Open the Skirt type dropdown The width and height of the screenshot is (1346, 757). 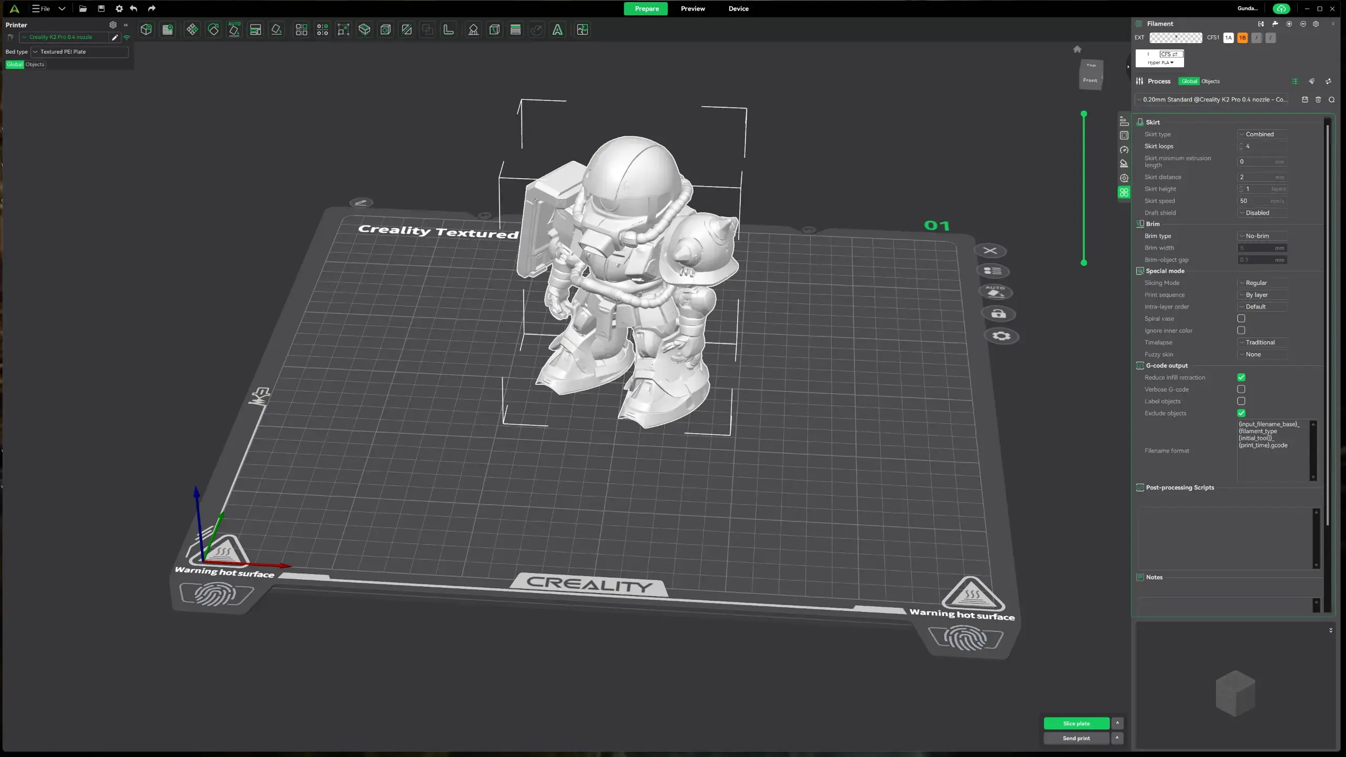(1262, 134)
